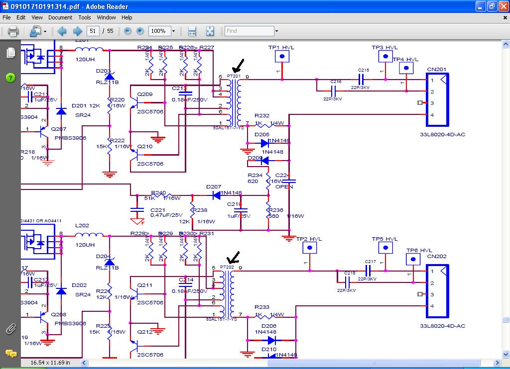
Task: Click the fit full page icon
Action: (210, 31)
